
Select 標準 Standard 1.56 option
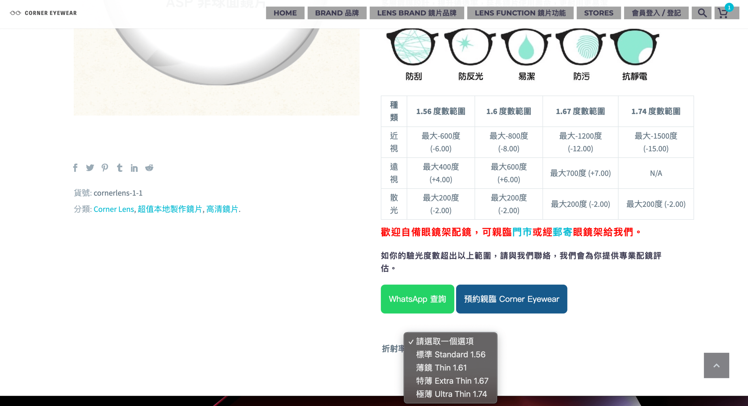click(x=451, y=355)
